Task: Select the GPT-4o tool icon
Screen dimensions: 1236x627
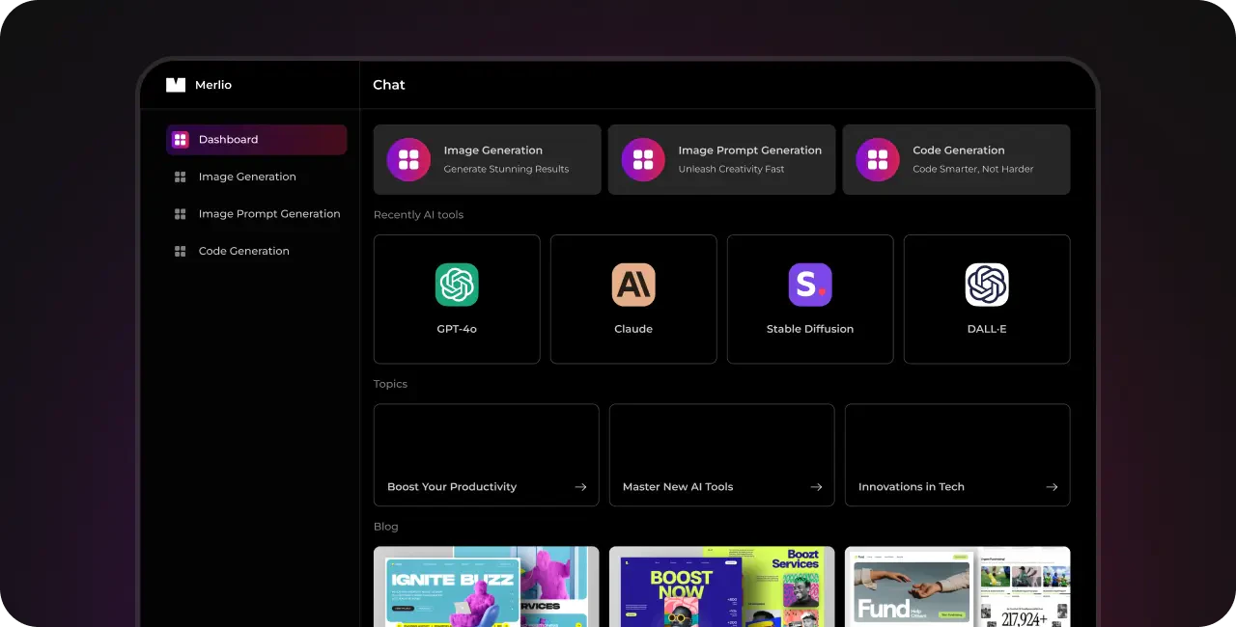Action: (x=457, y=285)
